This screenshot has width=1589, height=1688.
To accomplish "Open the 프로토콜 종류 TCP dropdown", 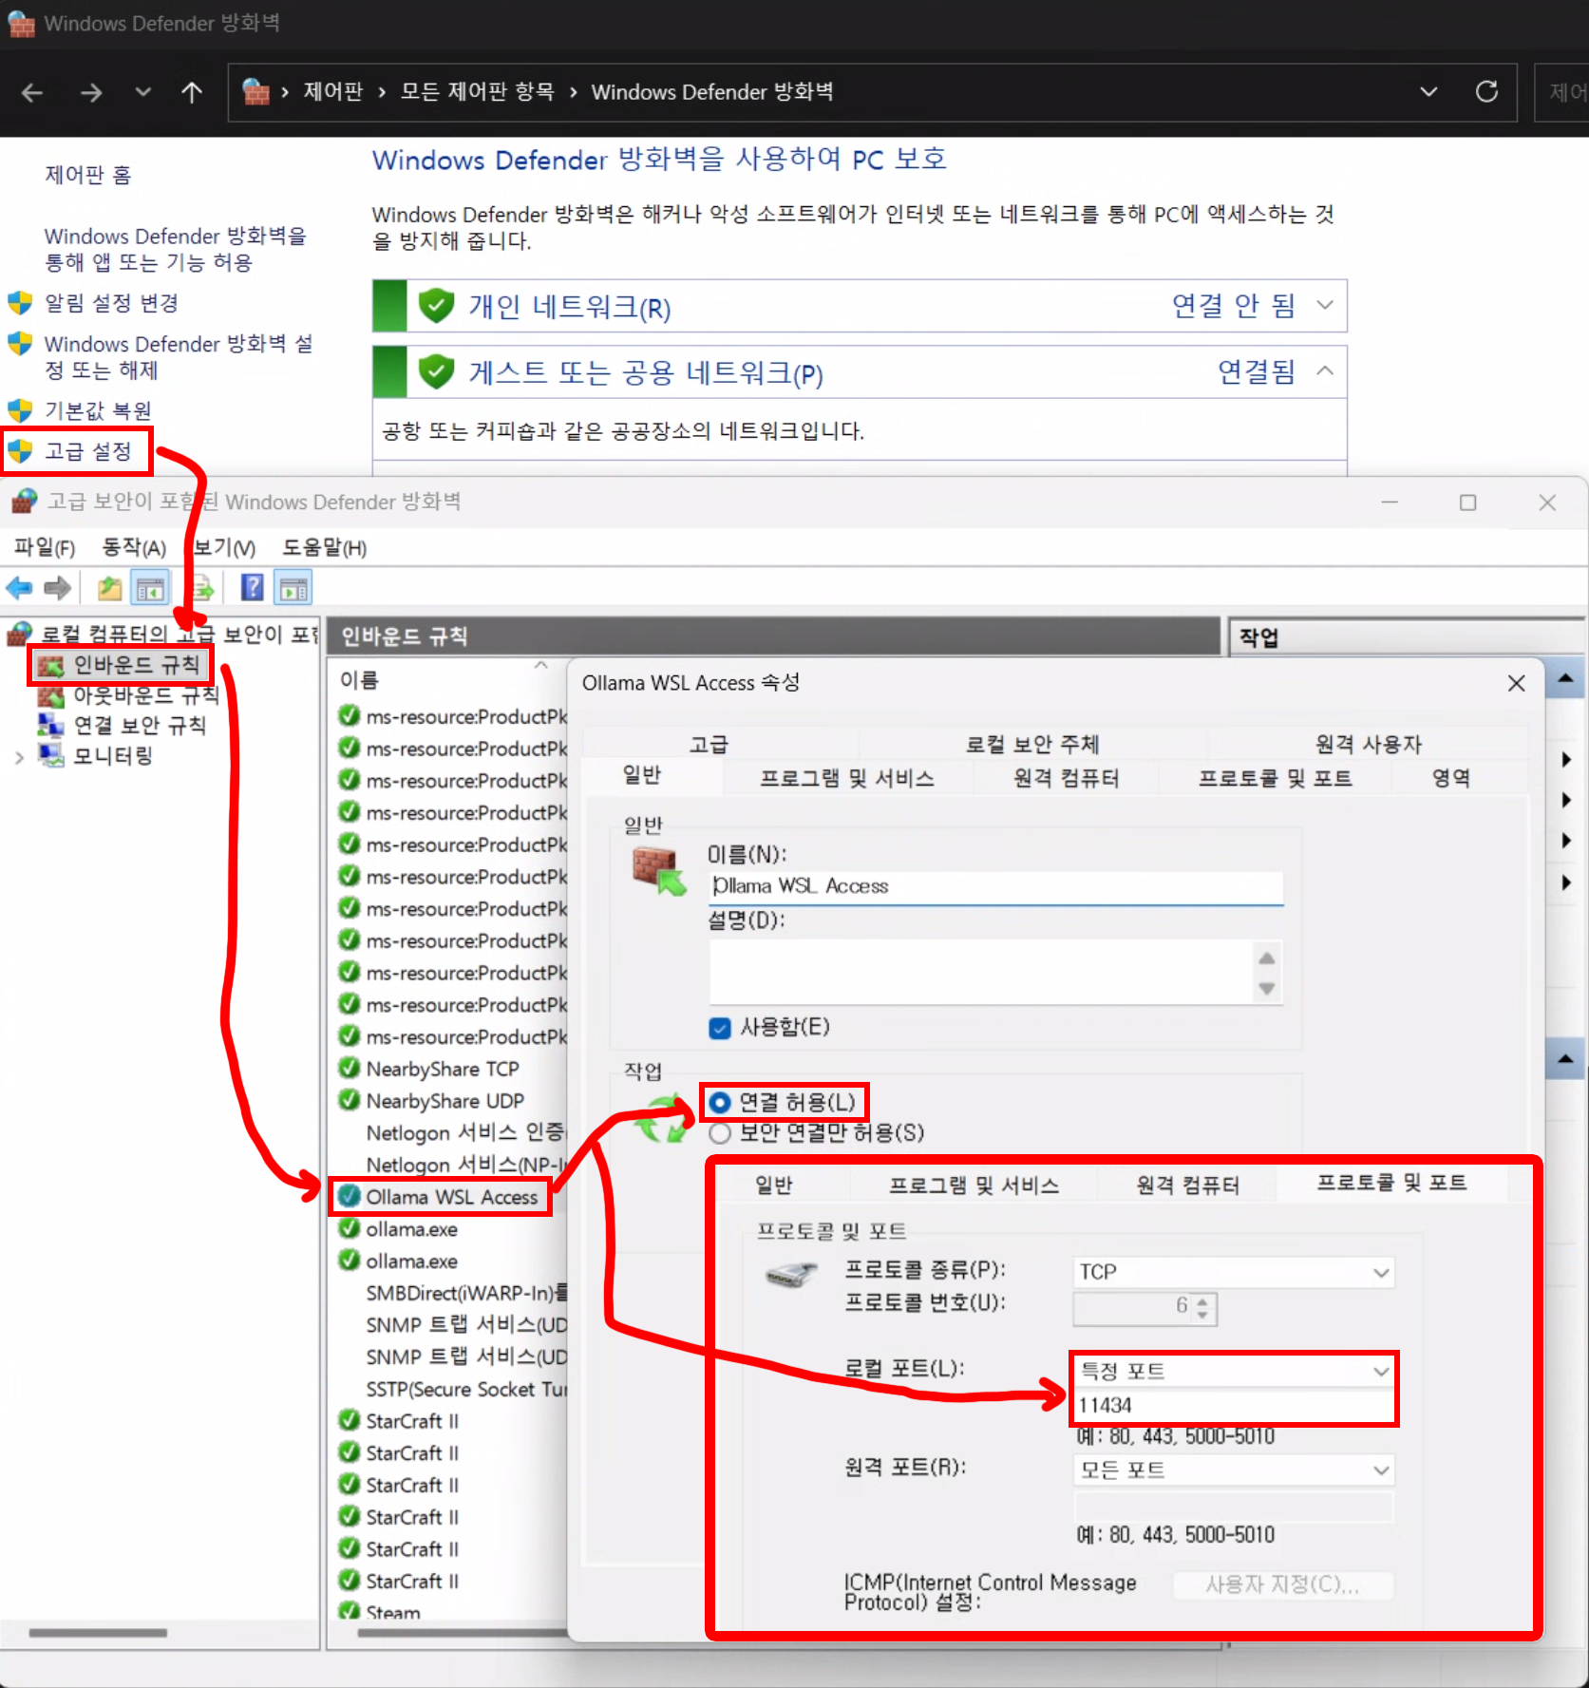I will 1233,1272.
